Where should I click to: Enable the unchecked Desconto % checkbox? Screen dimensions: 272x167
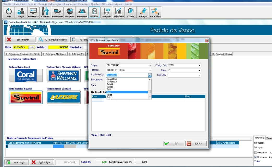coord(256,152)
